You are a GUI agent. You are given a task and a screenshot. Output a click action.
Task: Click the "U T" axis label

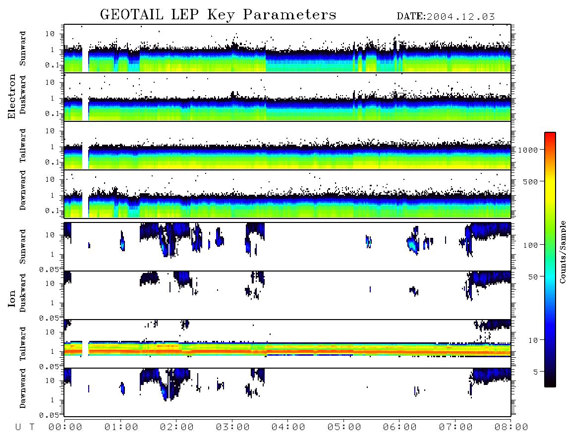[25, 428]
